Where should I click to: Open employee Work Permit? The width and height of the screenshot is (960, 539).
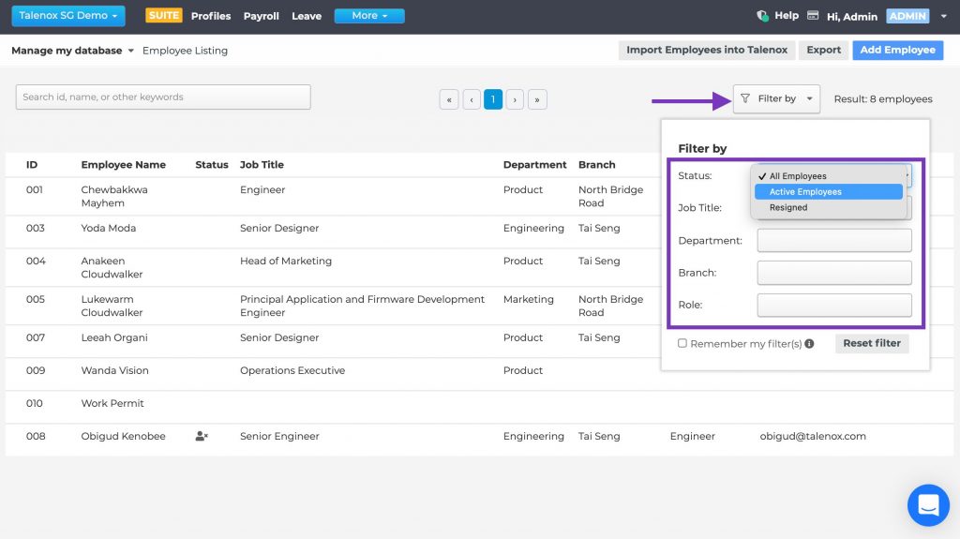pyautogui.click(x=112, y=403)
